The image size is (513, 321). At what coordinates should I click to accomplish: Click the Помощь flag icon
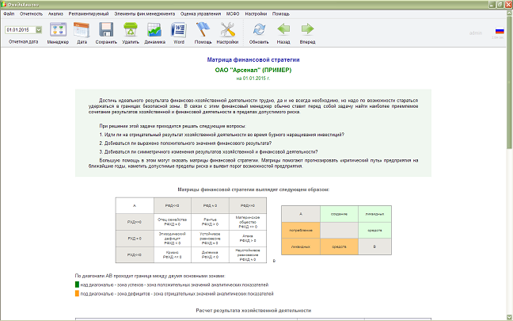203,30
